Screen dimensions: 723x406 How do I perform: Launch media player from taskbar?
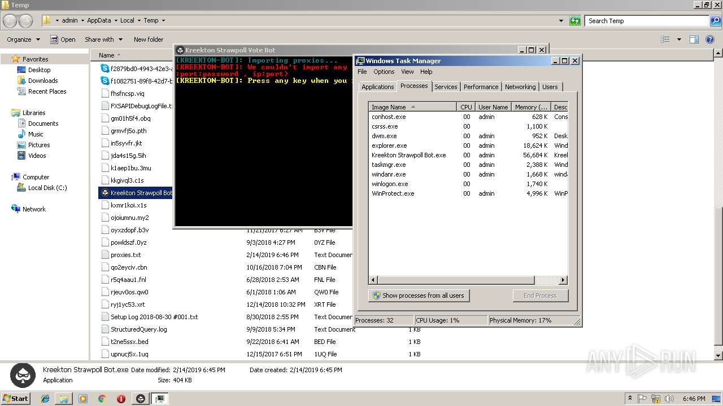pos(83,399)
